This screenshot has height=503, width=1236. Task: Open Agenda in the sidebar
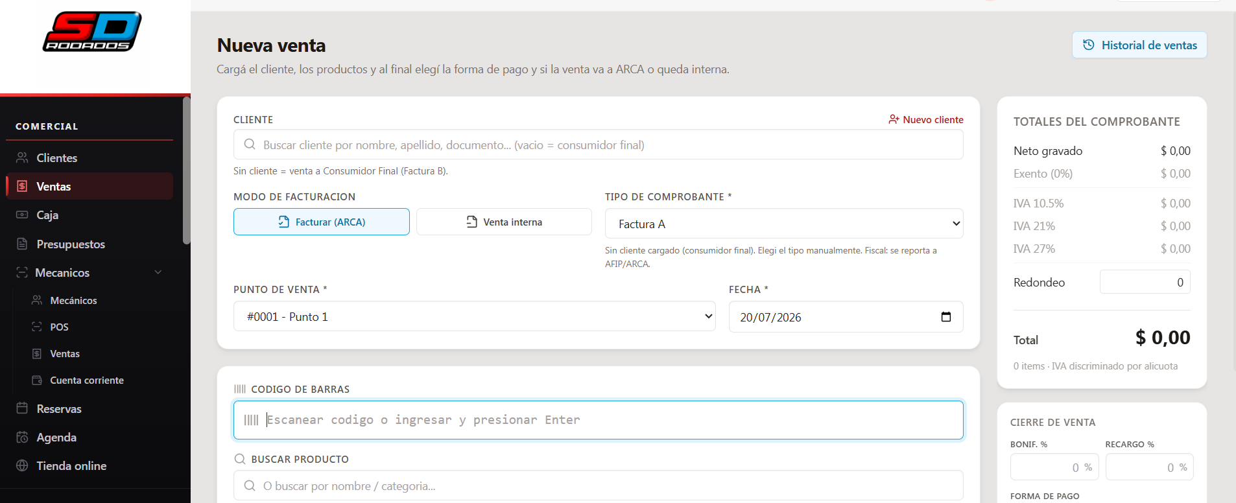click(x=89, y=437)
